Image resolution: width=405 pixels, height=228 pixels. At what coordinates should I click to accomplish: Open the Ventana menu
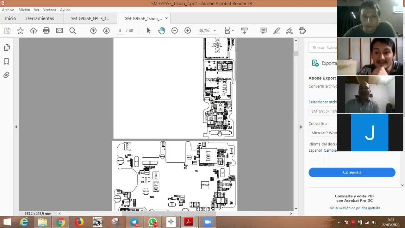coord(50,10)
